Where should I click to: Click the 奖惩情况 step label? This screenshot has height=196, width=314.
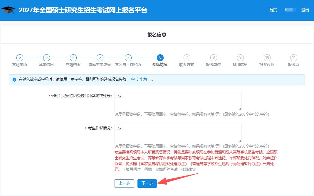click(x=160, y=65)
